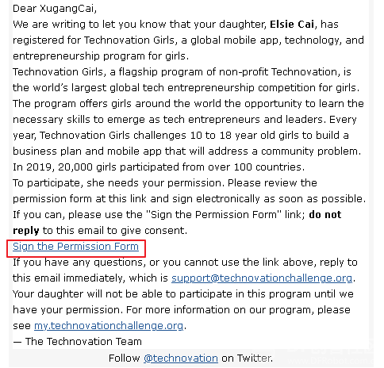Click the word Twitter in the footer
The image size is (384, 368).
(x=255, y=358)
